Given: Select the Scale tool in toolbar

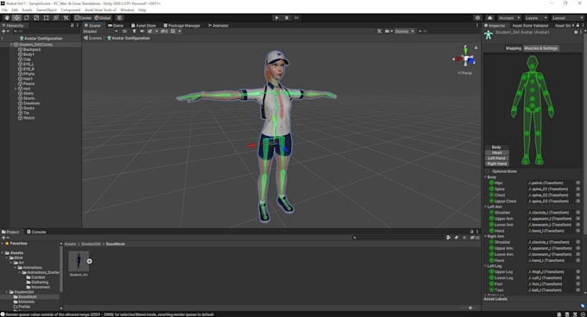Looking at the screenshot, I should [x=36, y=18].
